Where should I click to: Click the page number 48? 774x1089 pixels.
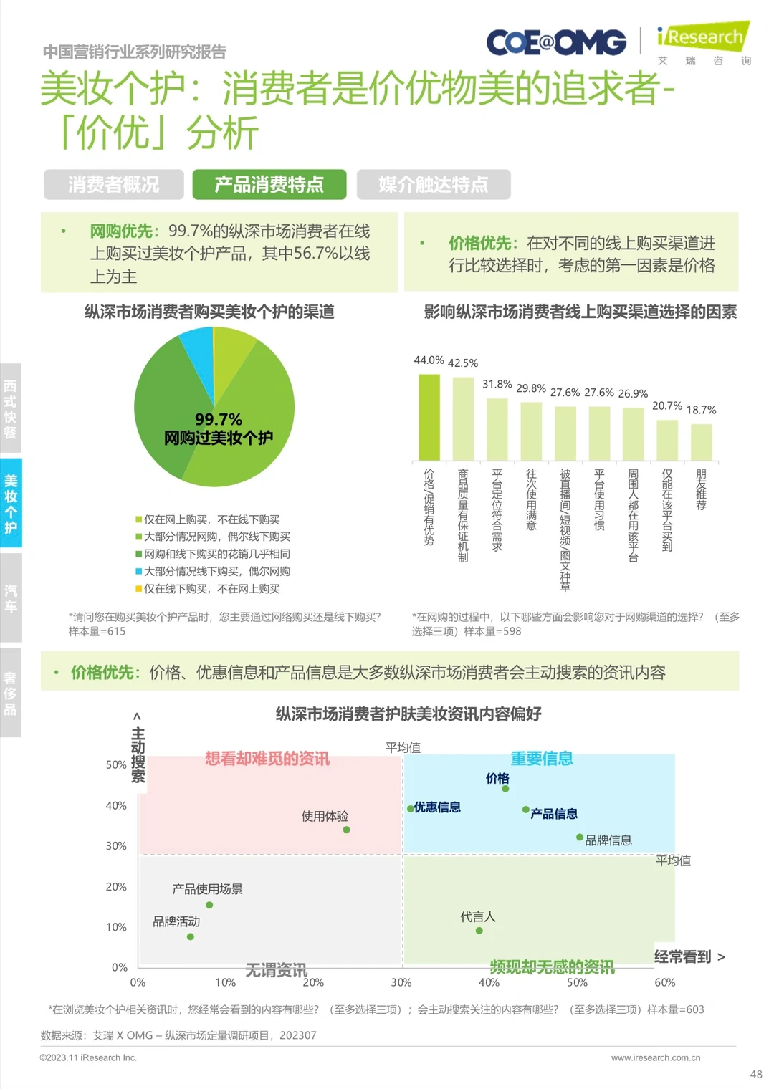(x=756, y=1074)
